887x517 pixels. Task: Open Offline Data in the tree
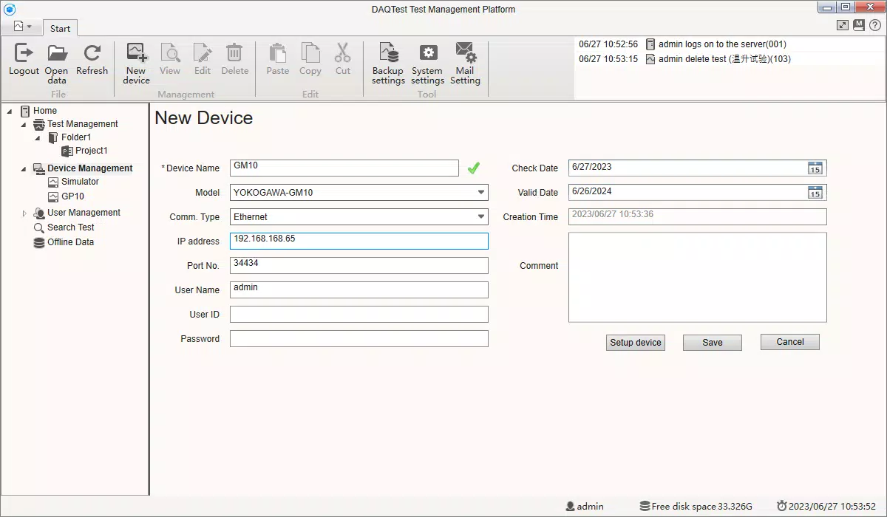point(70,242)
